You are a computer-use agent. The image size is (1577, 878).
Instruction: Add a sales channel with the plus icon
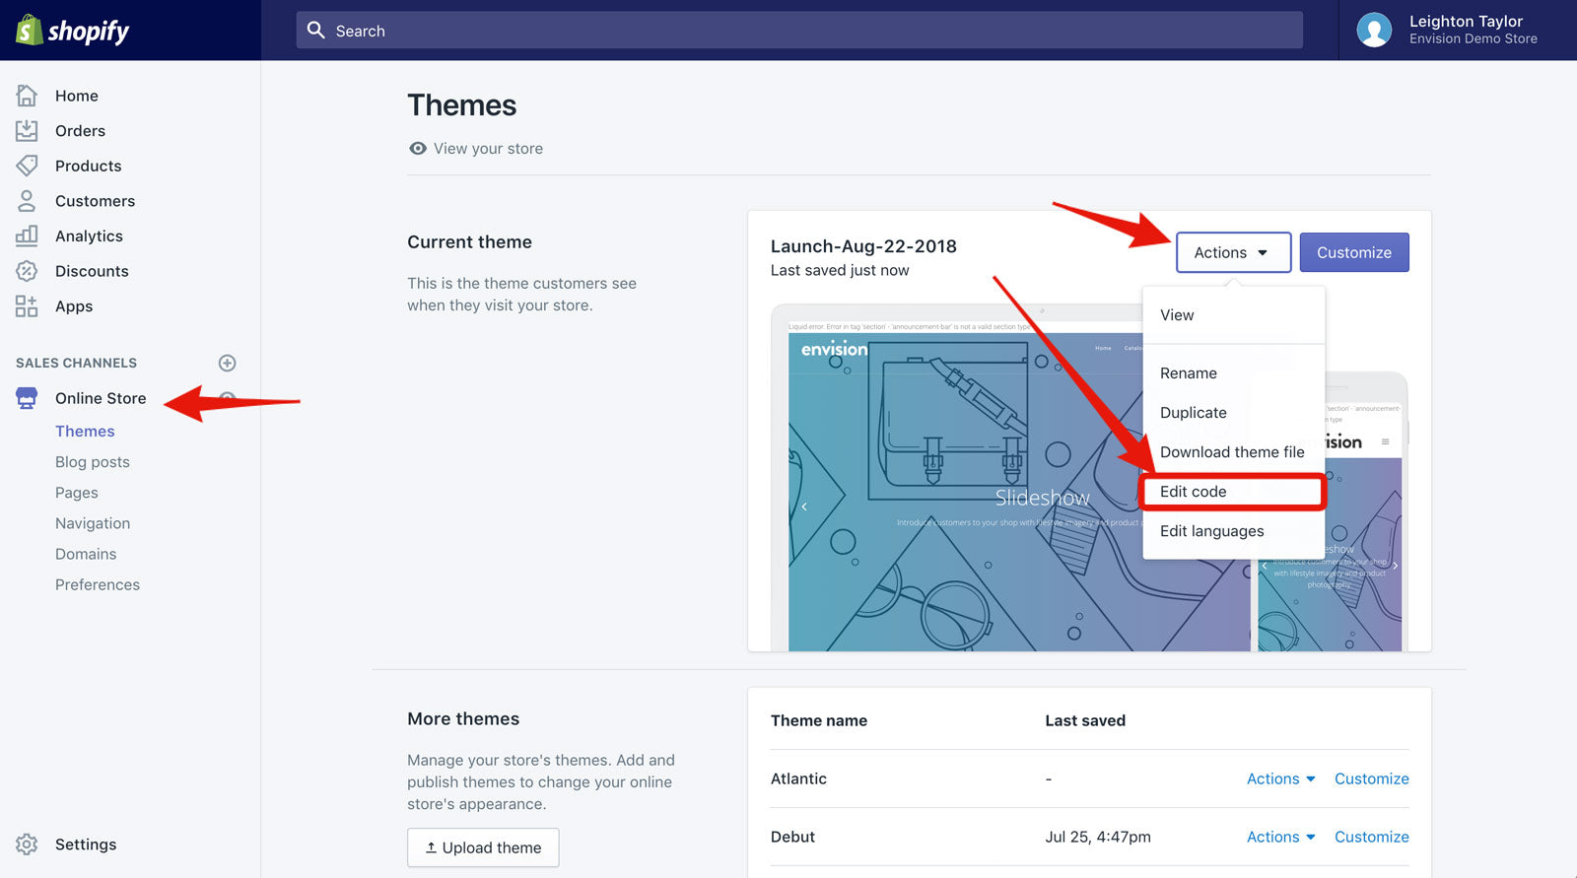227,363
